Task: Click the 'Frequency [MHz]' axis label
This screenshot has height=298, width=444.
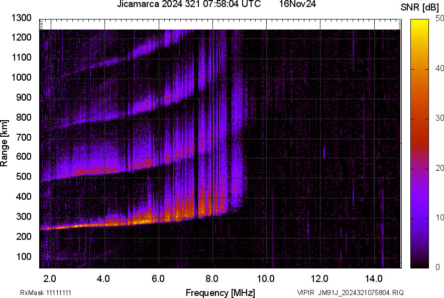Action: 220,293
